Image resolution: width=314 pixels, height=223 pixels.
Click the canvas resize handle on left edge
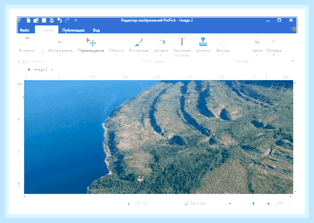[24, 97]
